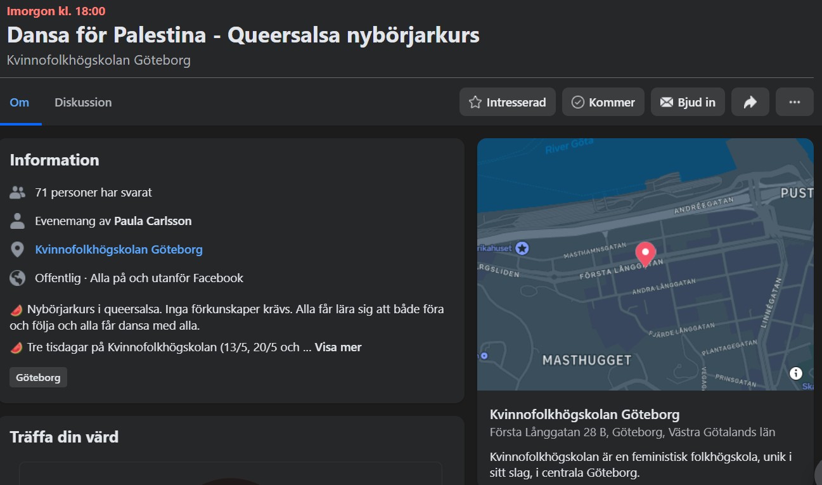Click the Kommer label to attend
The image size is (822, 485).
coord(612,102)
